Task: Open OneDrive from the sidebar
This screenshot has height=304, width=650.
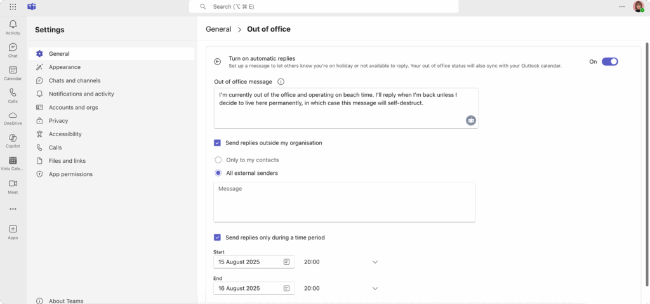Action: (13, 118)
